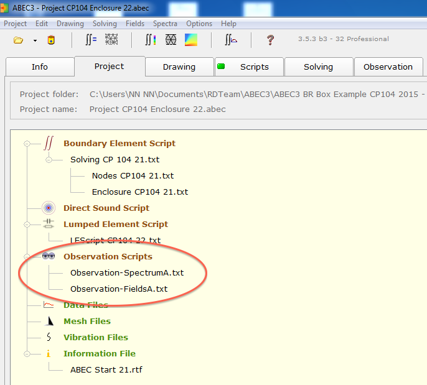Open the Options menu
427x385 pixels.
pos(199,24)
